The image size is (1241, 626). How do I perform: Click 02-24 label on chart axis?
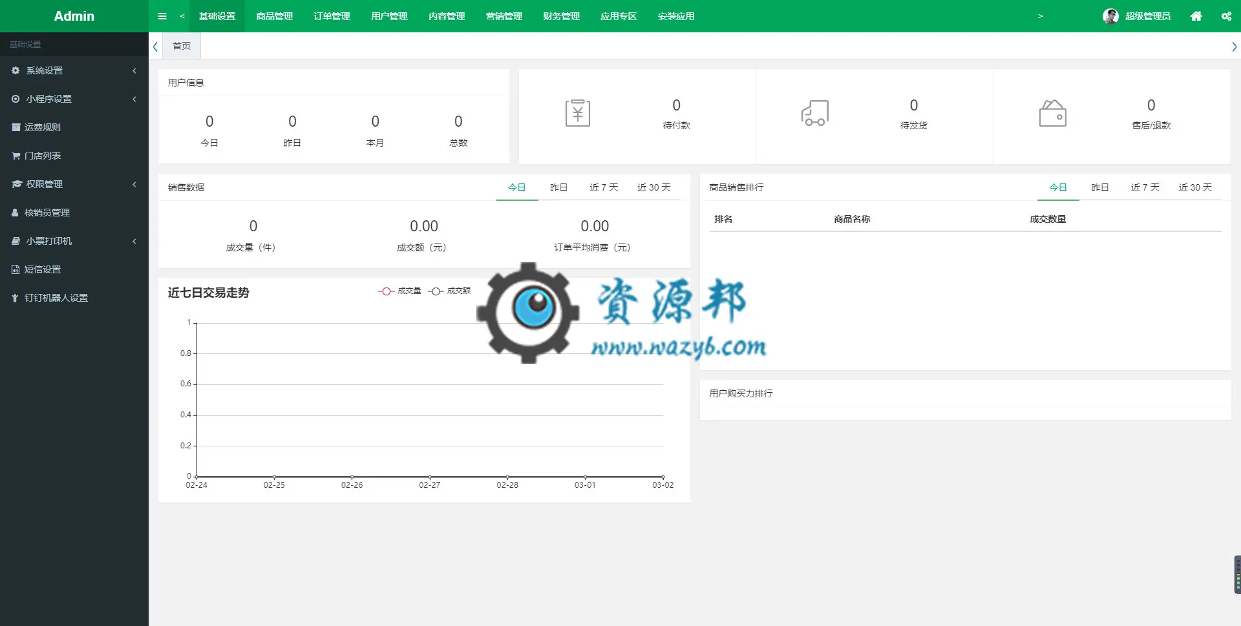pos(196,485)
